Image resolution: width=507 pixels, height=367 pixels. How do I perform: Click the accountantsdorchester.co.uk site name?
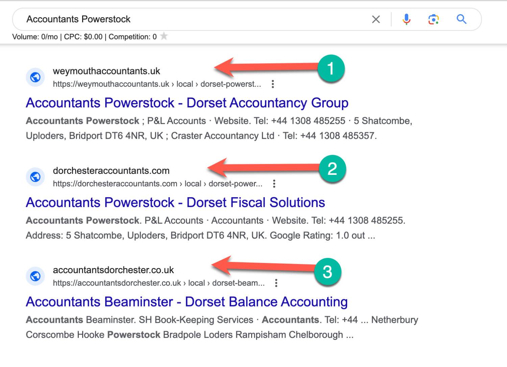click(x=113, y=270)
